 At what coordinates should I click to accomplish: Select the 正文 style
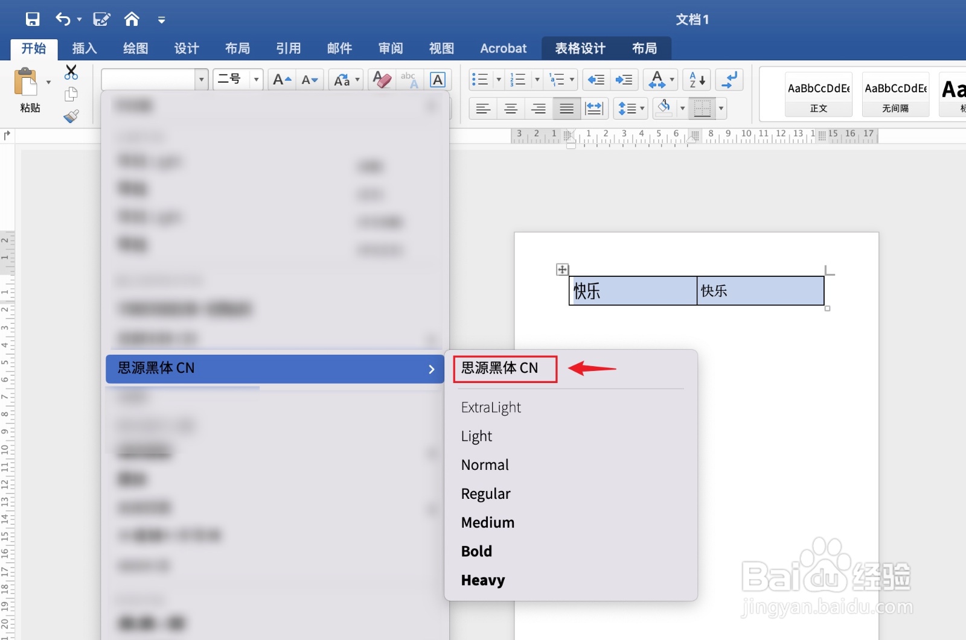[x=819, y=94]
